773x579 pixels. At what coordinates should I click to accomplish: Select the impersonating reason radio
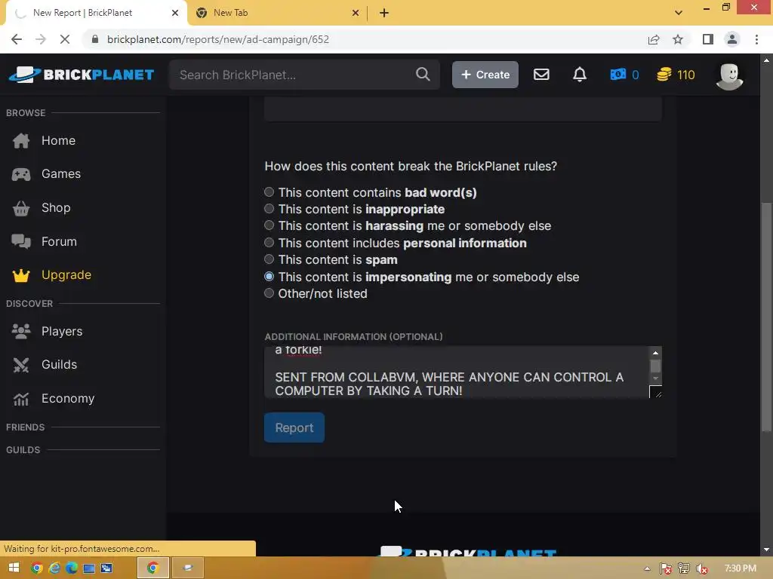coord(269,277)
